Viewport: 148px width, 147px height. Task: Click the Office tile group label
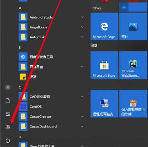tap(97, 8)
